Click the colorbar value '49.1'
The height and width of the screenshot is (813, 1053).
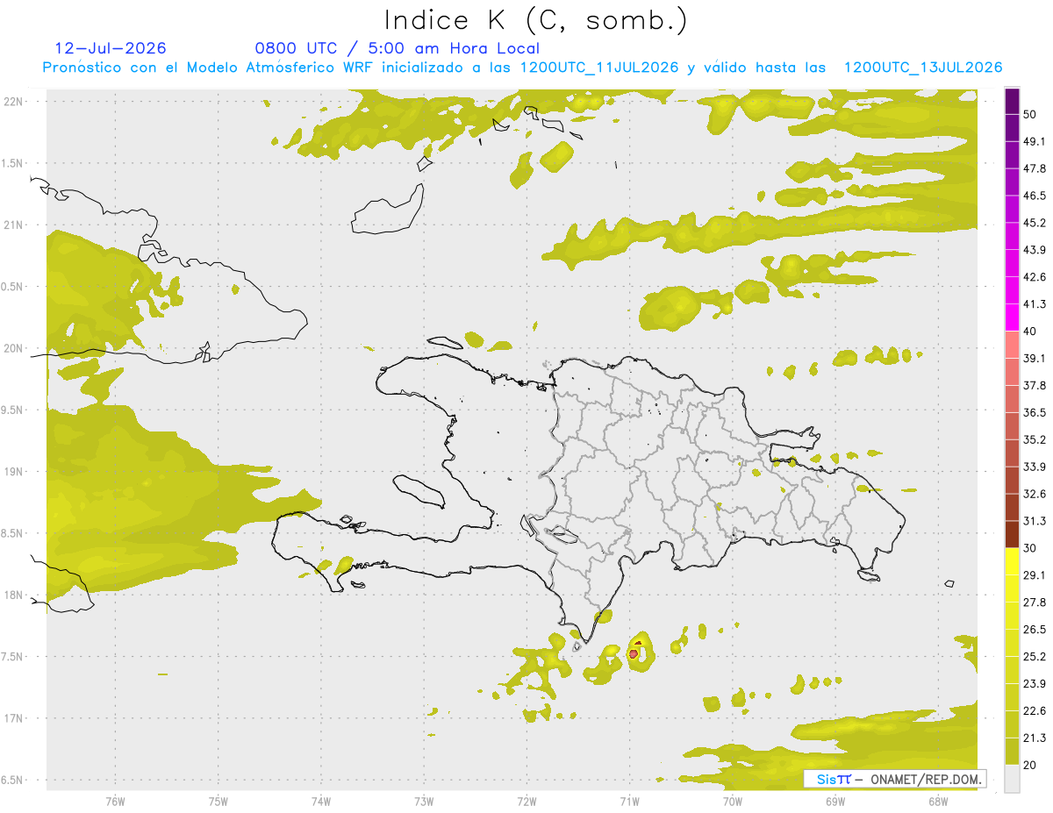[x=1035, y=141]
